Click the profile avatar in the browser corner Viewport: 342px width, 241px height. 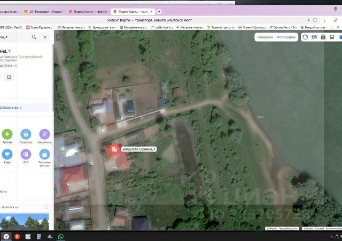tap(336, 10)
